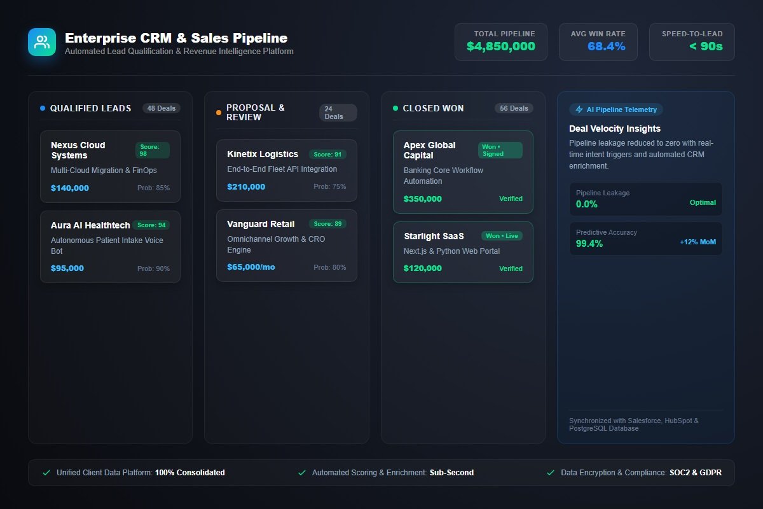Click the 24 Deals count badge

(x=338, y=113)
